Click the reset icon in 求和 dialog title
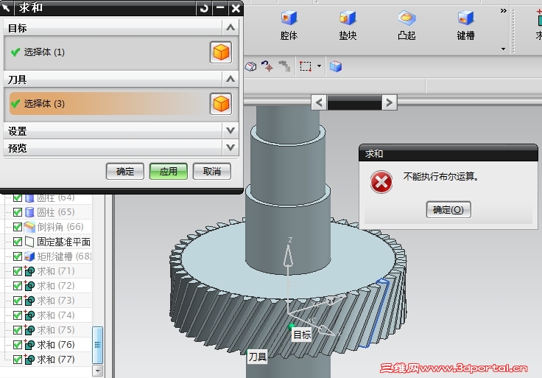The width and height of the screenshot is (542, 378). [x=204, y=8]
